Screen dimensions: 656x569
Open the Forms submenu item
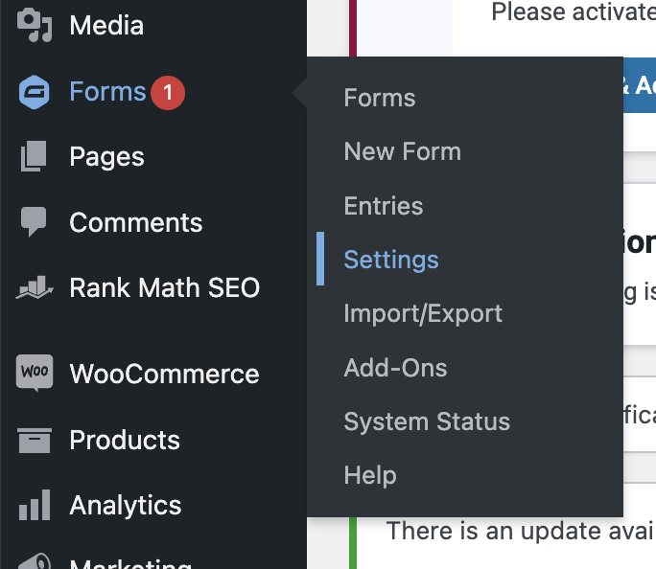tap(380, 98)
